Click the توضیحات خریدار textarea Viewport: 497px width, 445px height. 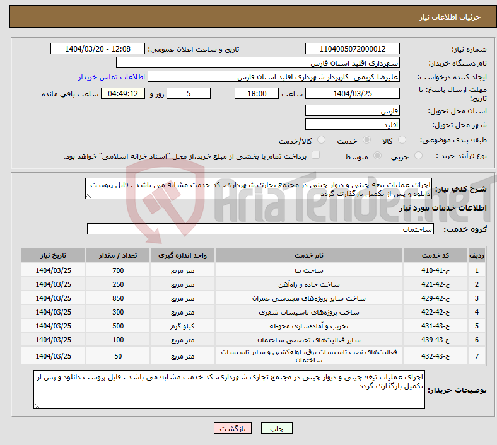point(229,390)
